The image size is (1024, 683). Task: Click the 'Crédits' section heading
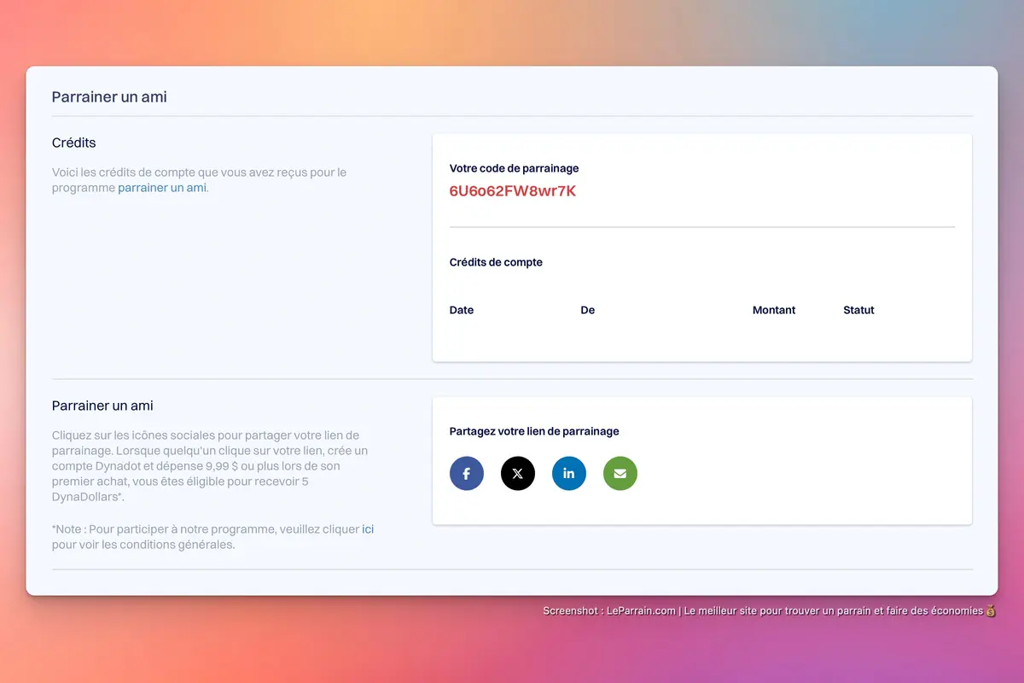74,143
